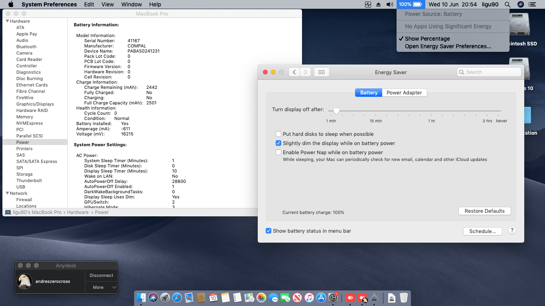The image size is (545, 306).
Task: Click the back arrow in Energy Saver toolbar
Action: click(x=294, y=72)
